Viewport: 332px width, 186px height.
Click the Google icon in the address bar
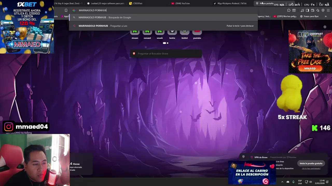pyautogui.click(x=74, y=10)
